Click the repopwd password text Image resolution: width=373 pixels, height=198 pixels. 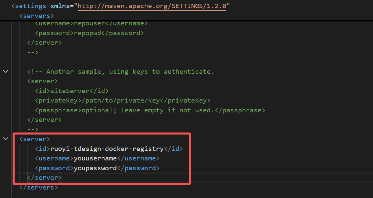click(x=87, y=33)
